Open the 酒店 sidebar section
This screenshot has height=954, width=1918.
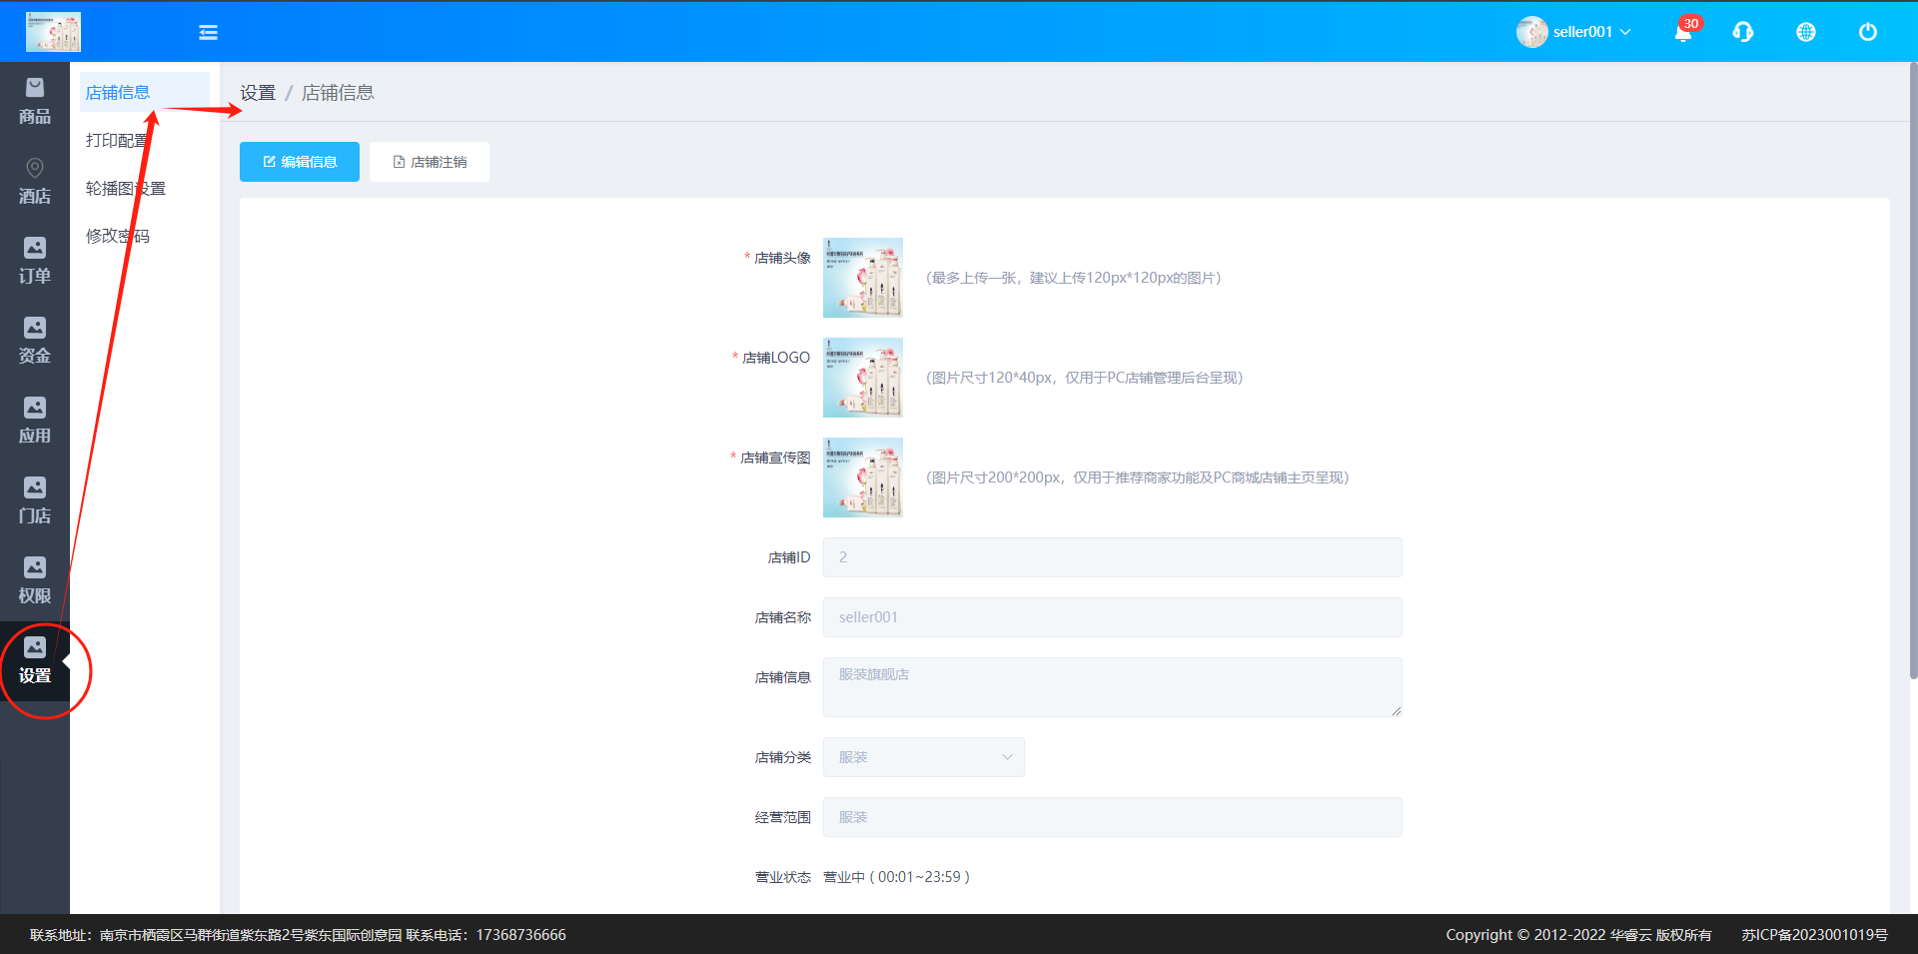[35, 182]
